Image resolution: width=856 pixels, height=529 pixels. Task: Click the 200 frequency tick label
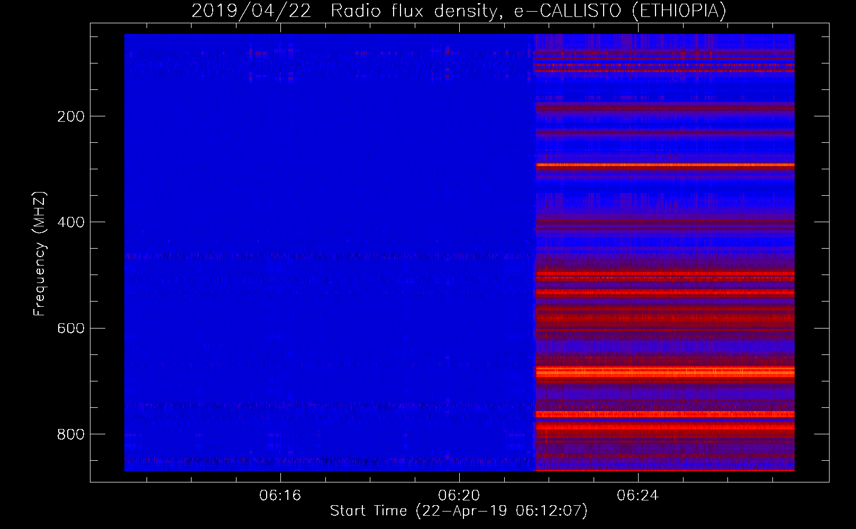click(71, 116)
